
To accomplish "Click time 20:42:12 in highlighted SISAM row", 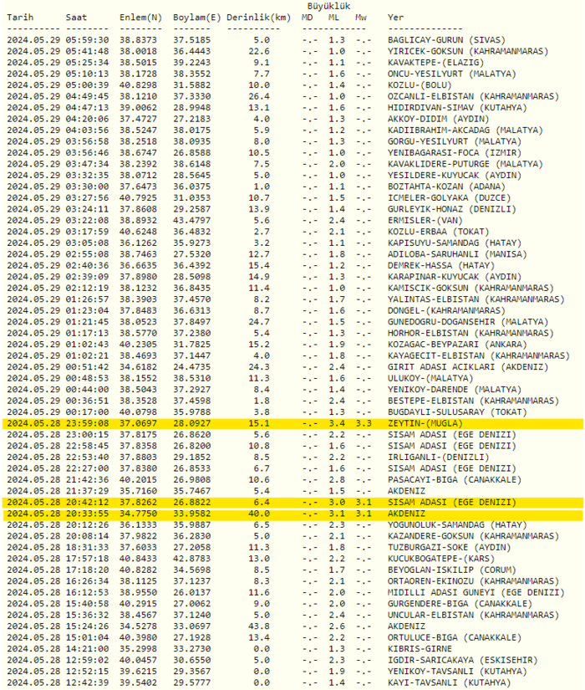I will 87,502.
